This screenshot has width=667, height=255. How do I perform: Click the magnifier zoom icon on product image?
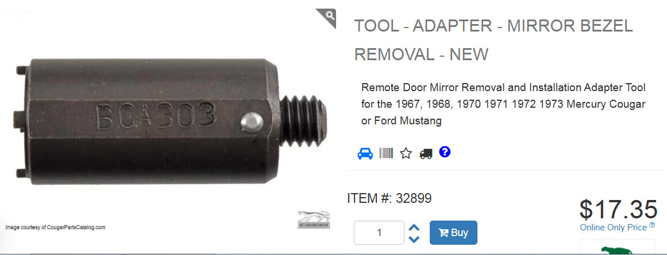329,16
